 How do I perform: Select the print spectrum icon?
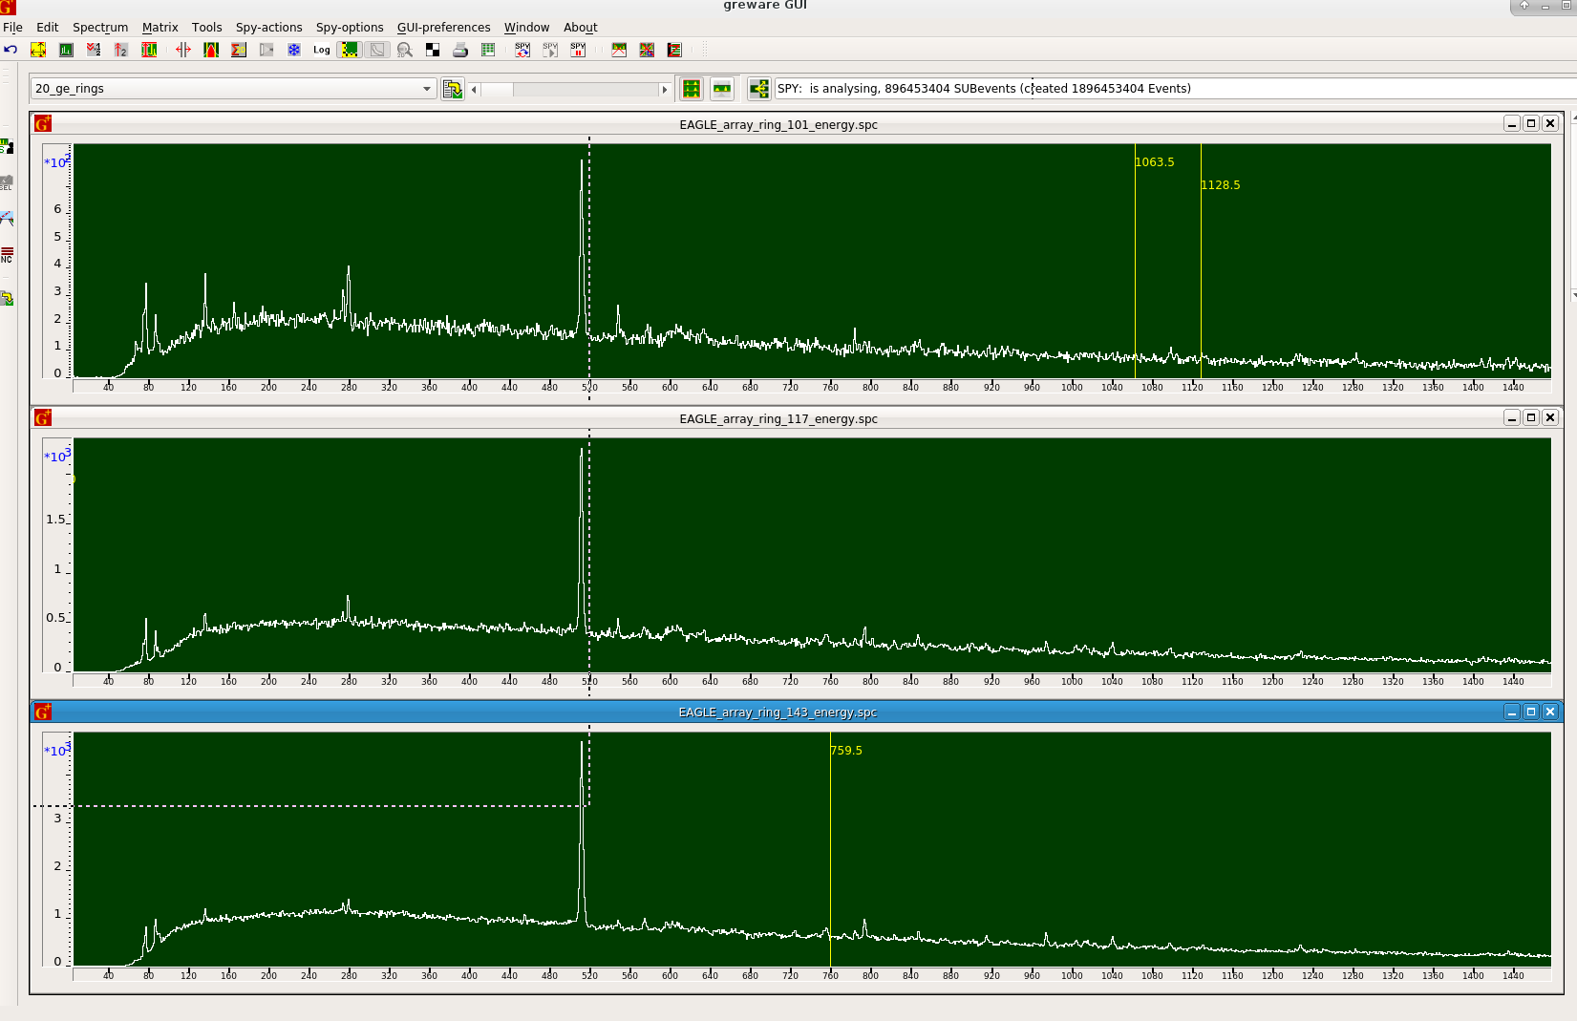(460, 50)
